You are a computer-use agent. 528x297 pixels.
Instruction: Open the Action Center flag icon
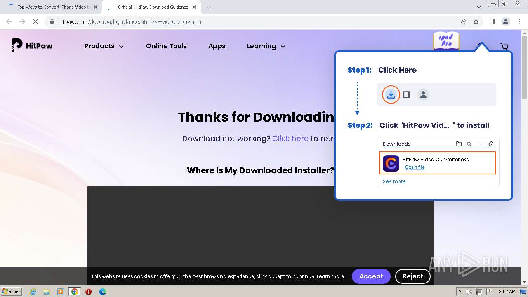[489, 292]
